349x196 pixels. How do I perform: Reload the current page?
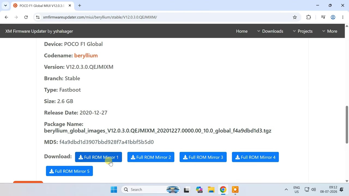(26, 17)
